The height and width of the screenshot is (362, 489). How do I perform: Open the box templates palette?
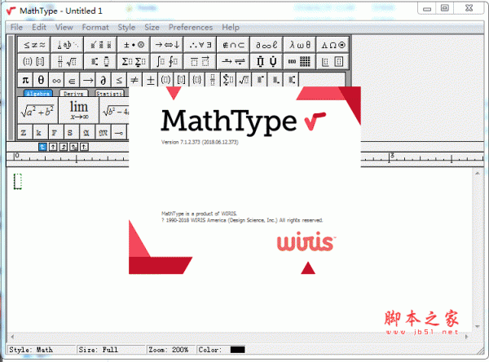point(333,61)
